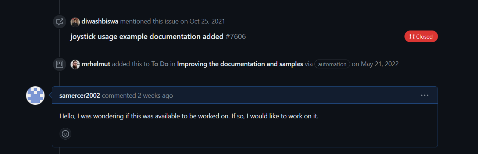Image resolution: width=478 pixels, height=154 pixels.
Task: Add a reaction with smiley icon
Action: point(65,134)
